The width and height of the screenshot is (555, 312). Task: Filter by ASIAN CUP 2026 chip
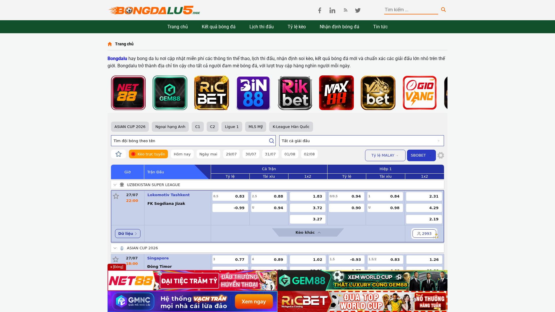pyautogui.click(x=130, y=127)
